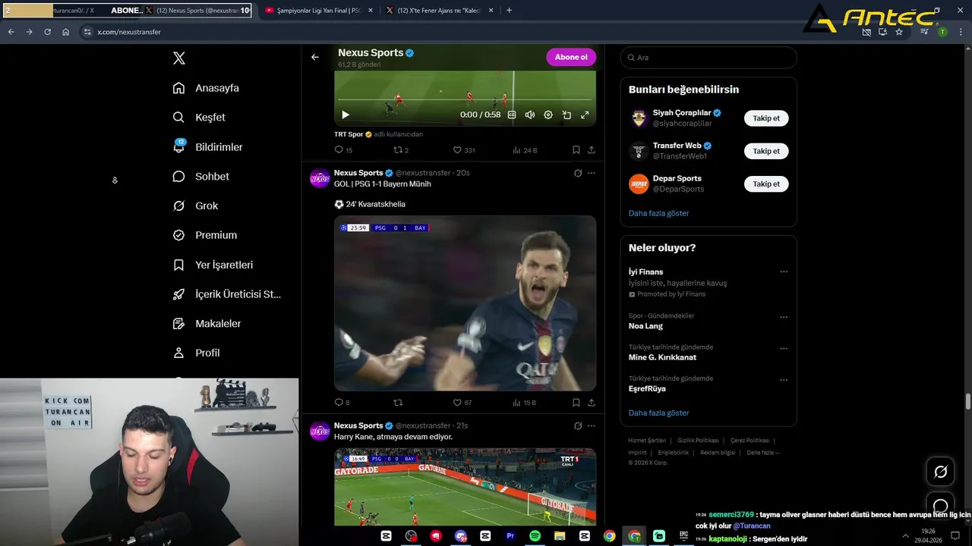The height and width of the screenshot is (546, 972).
Task: Enable picture-in-picture on the top video
Action: 566,115
